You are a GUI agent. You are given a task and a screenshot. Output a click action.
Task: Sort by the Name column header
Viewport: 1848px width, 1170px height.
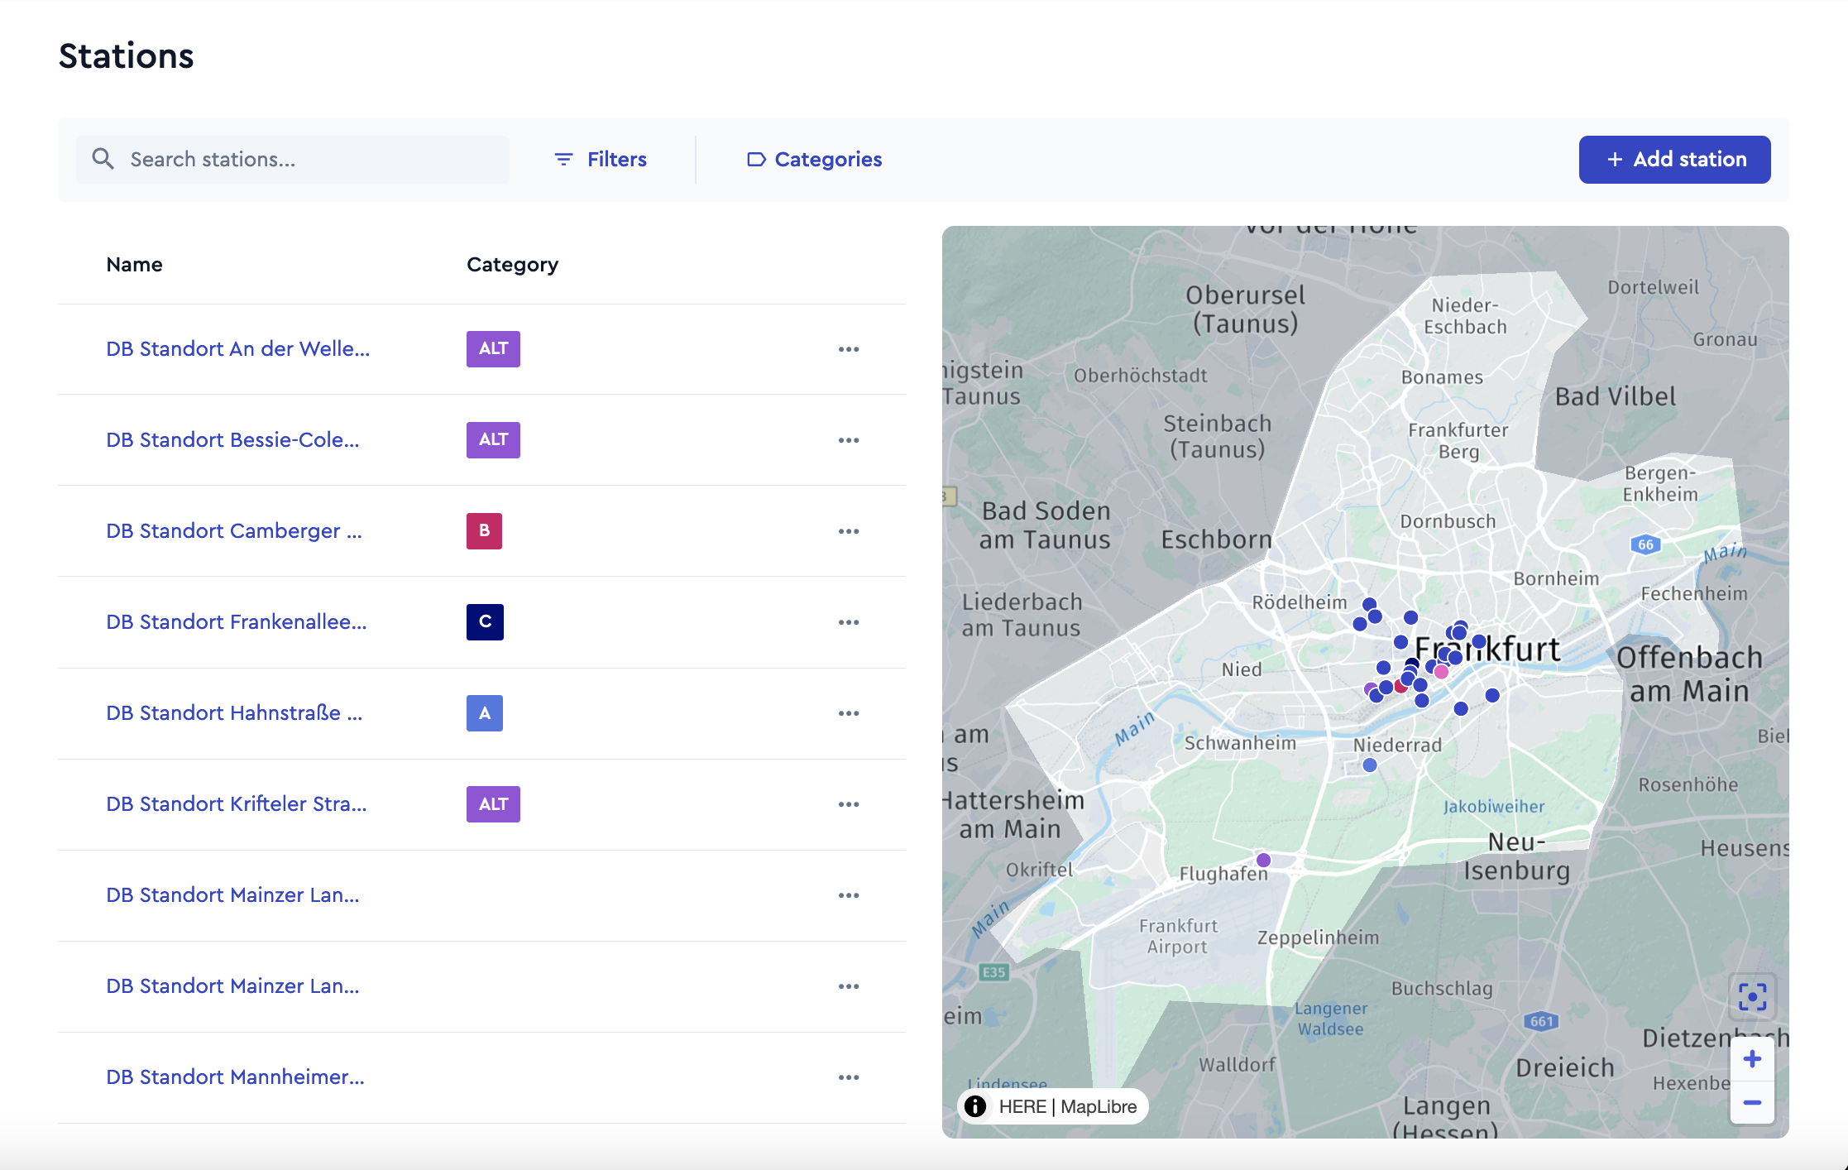pos(134,265)
